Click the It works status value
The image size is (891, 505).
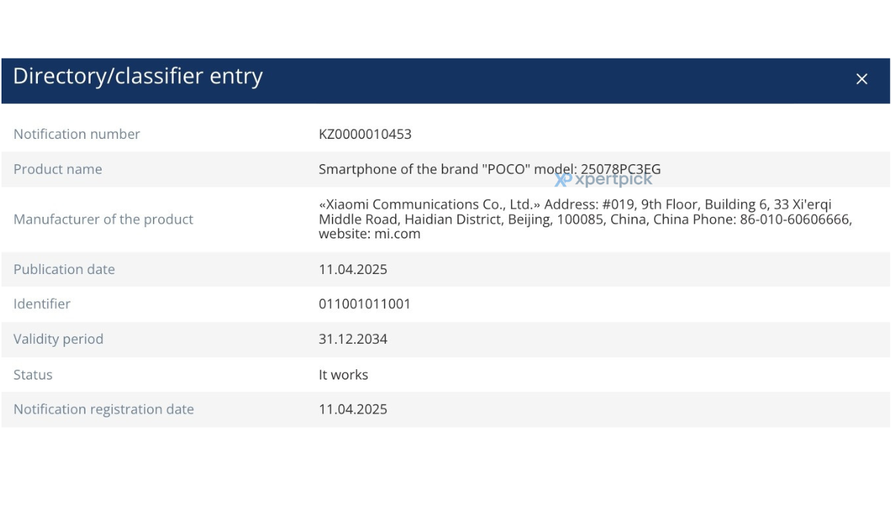tap(343, 375)
